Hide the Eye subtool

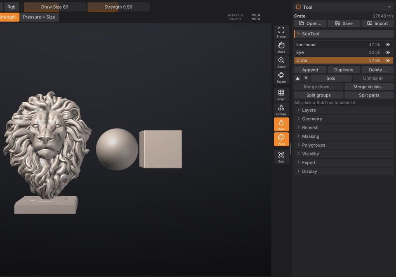tap(388, 52)
